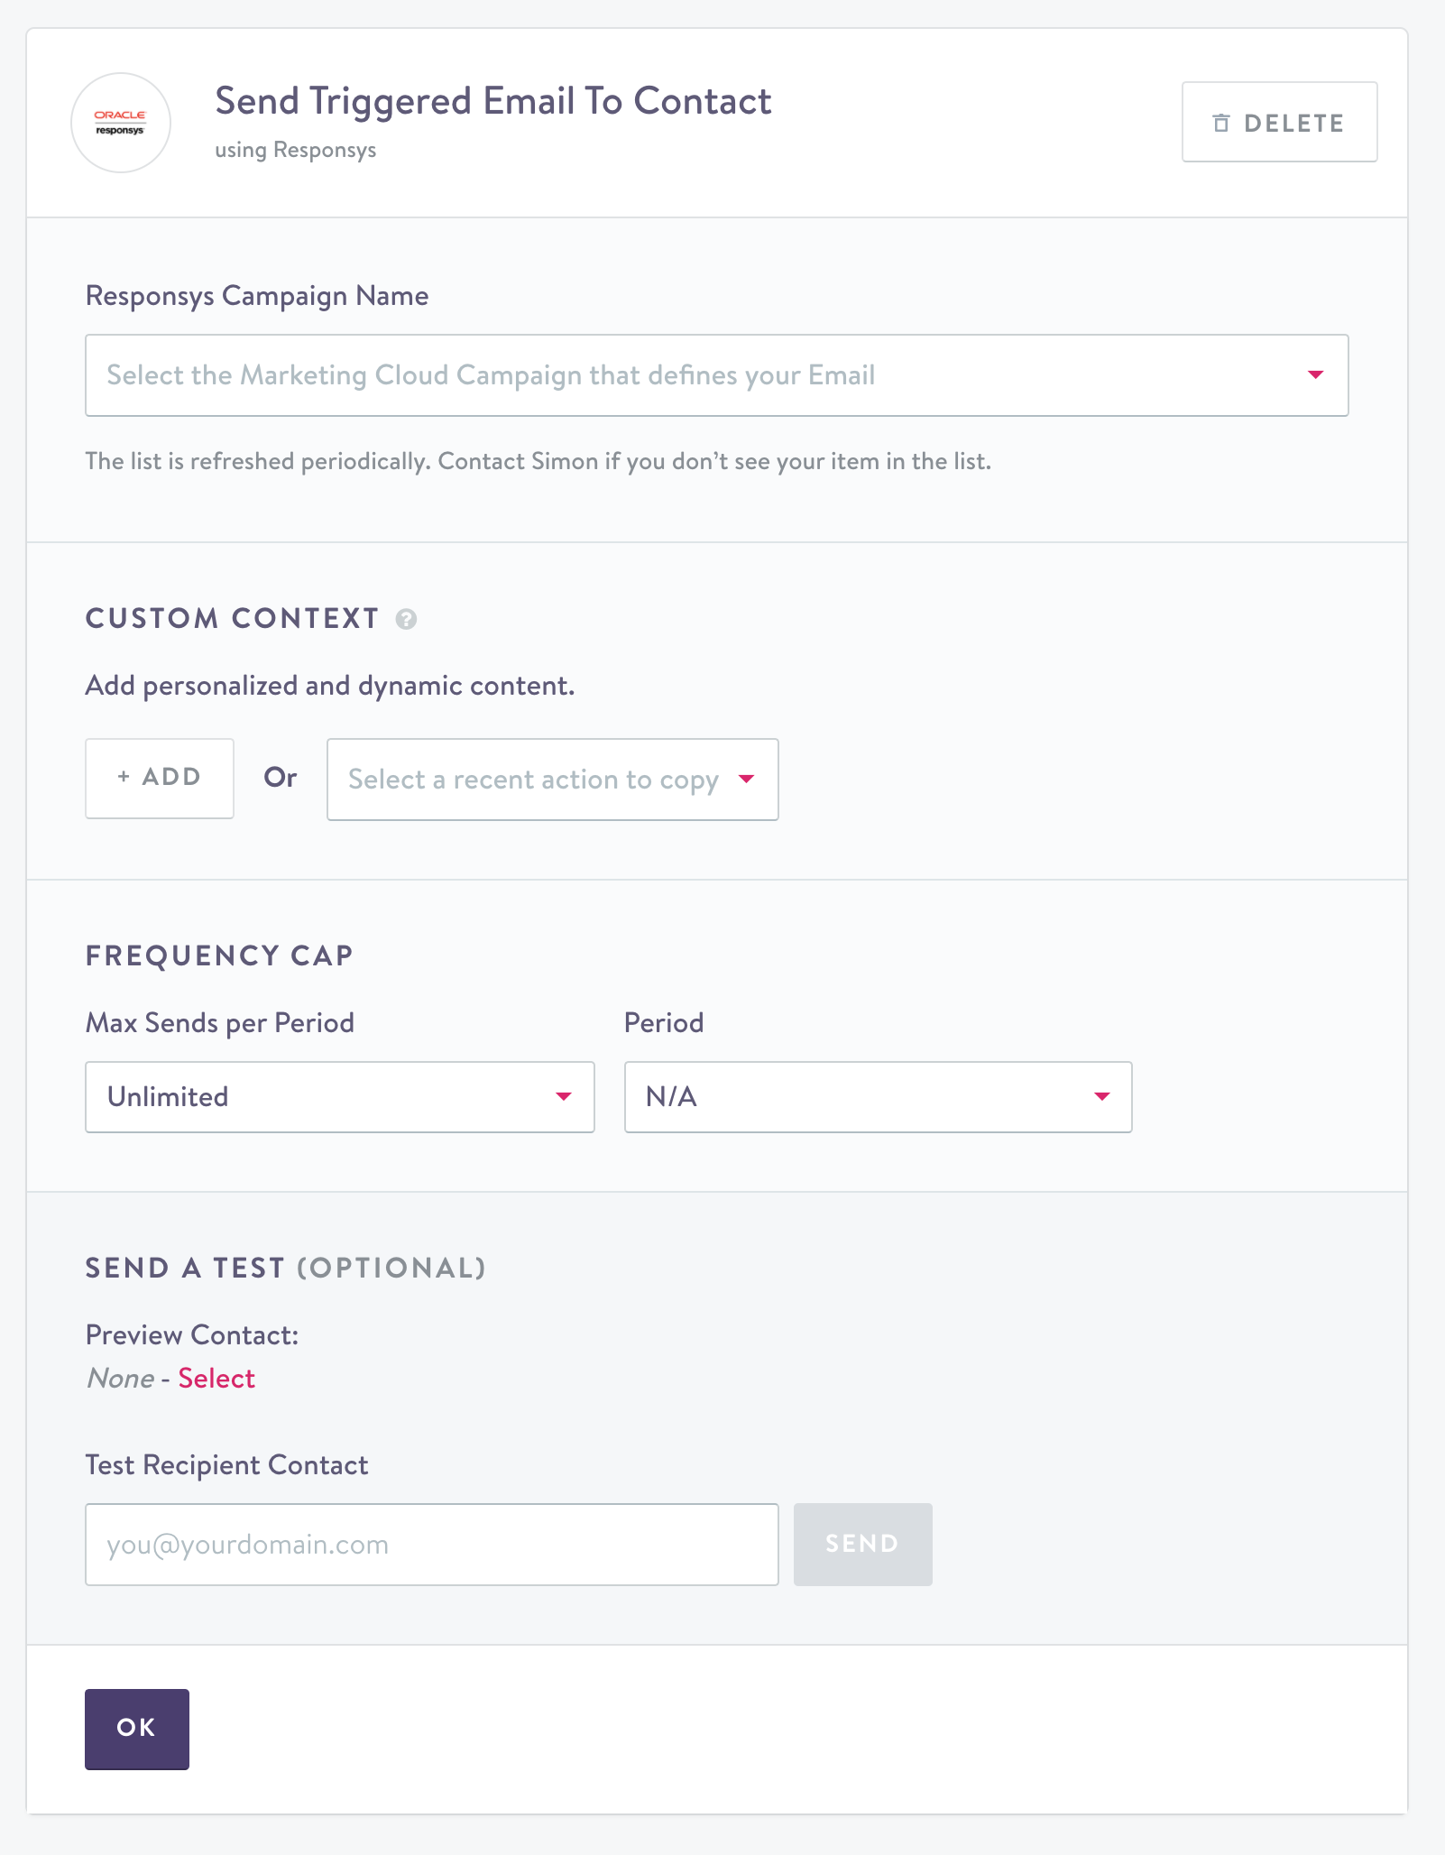This screenshot has height=1855, width=1445.
Task: Click the Oracle Responsys logo icon
Action: pos(121,123)
